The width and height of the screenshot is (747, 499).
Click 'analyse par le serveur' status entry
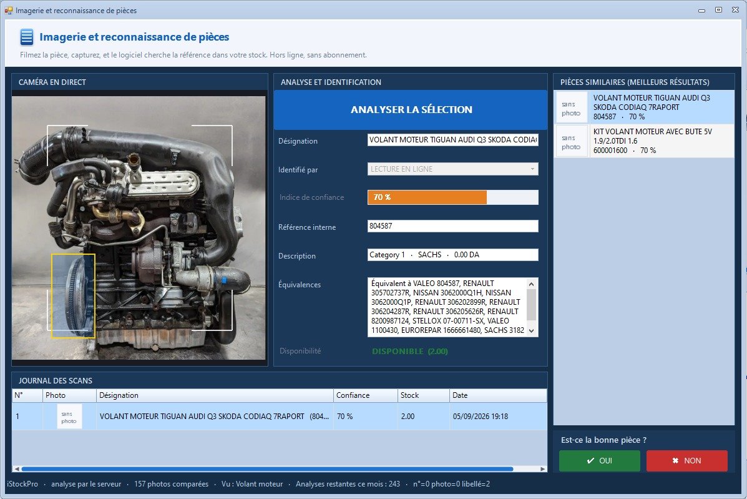click(x=86, y=484)
